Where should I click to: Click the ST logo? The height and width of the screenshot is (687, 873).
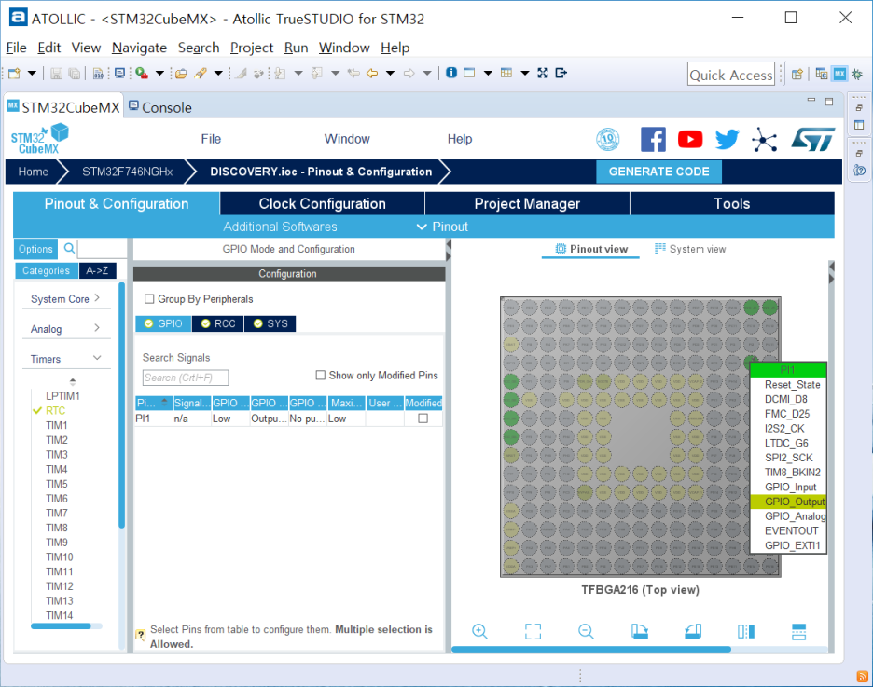coord(813,139)
